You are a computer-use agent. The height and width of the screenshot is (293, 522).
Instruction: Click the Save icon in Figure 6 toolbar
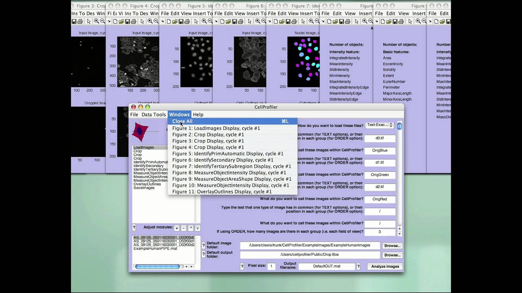pyautogui.click(x=234, y=21)
